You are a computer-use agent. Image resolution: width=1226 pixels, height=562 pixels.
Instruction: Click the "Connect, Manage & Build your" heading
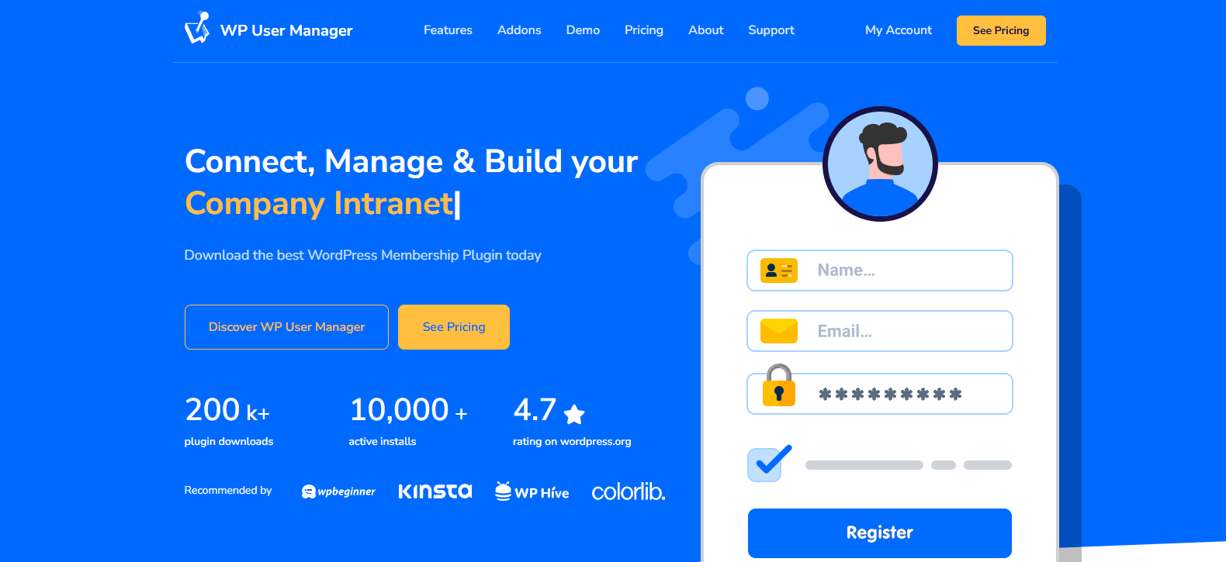point(411,161)
